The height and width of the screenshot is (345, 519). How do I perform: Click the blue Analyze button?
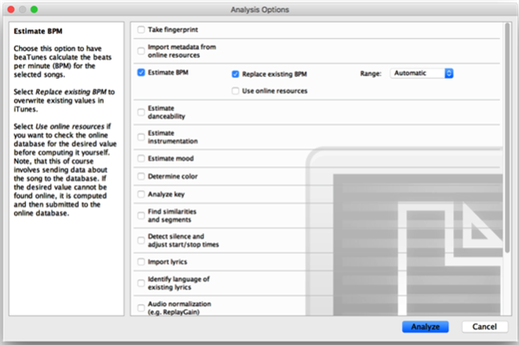coord(426,327)
